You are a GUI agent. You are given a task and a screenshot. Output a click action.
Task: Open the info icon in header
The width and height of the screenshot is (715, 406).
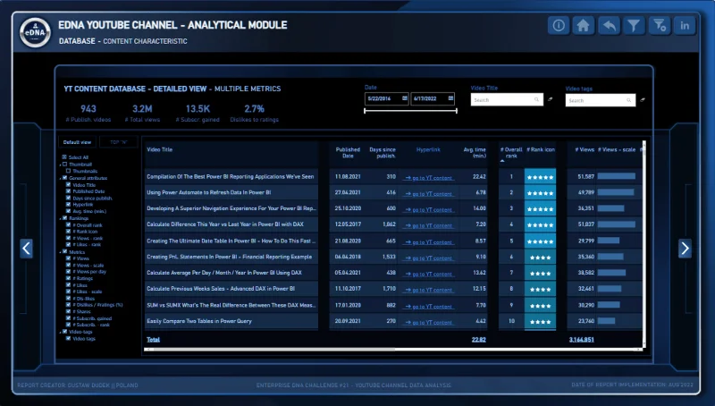[x=559, y=26]
